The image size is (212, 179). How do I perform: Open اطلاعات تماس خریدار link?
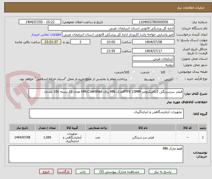(x=46, y=34)
